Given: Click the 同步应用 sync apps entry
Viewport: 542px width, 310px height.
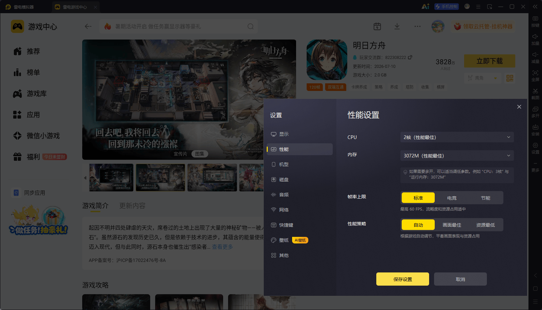Looking at the screenshot, I should pyautogui.click(x=29, y=193).
